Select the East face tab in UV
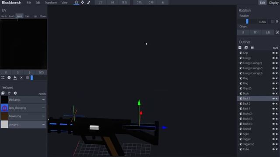 point(27,16)
